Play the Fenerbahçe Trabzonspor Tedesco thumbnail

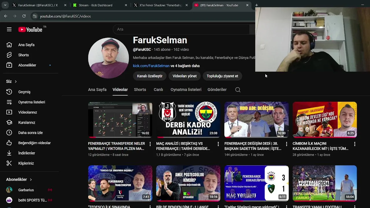pos(120,183)
